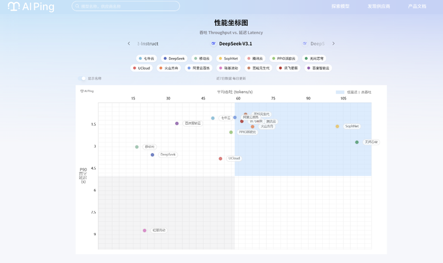Click the 腾讯云 name label in chart
Image resolution: width=443 pixels, height=263 pixels.
271,122
